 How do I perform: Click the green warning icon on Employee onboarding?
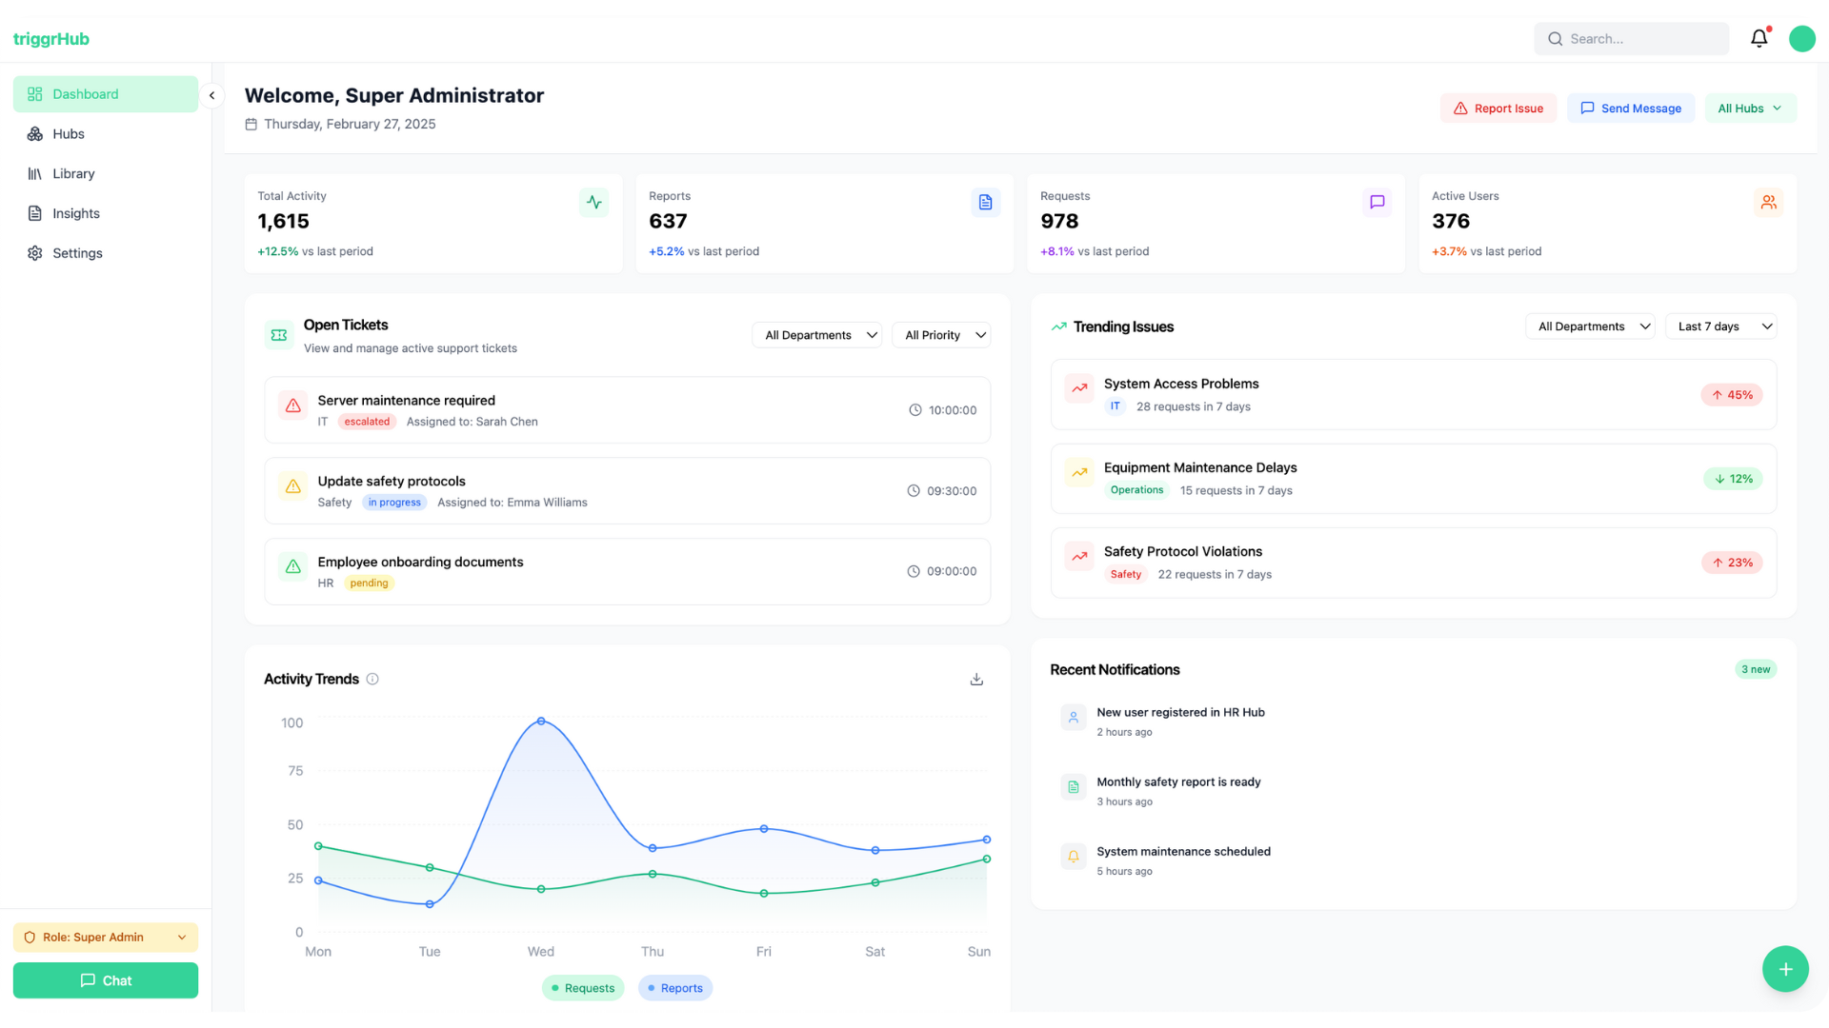(x=292, y=566)
